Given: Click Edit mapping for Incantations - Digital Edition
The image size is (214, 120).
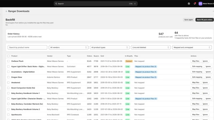Looking at the screenshot, I should tap(197, 72).
